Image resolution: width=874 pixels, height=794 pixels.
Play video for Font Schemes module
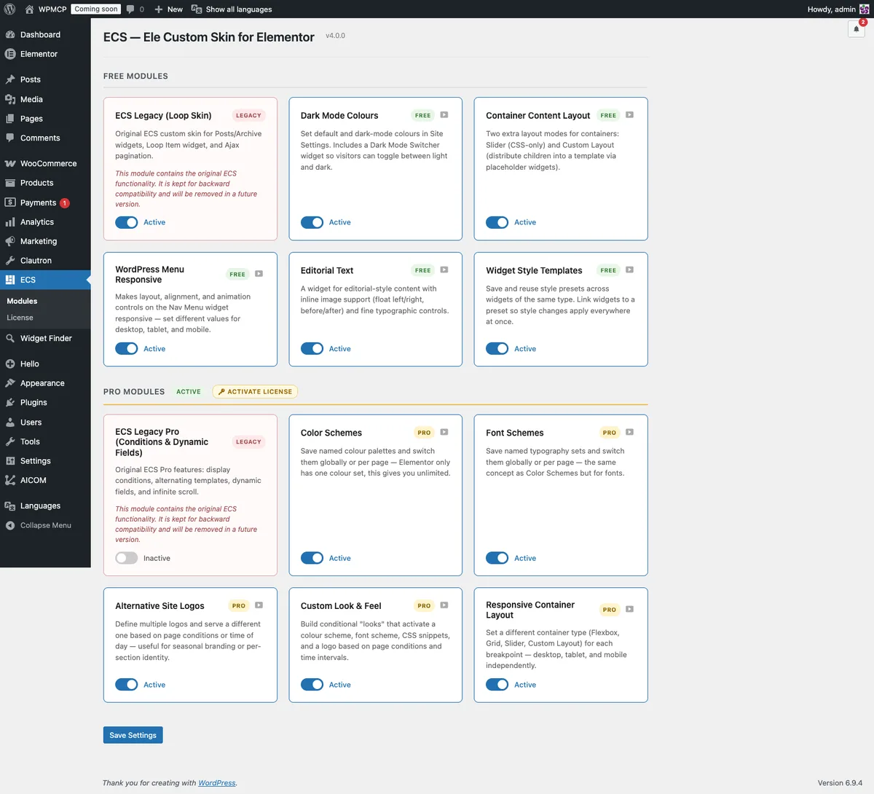[630, 432]
